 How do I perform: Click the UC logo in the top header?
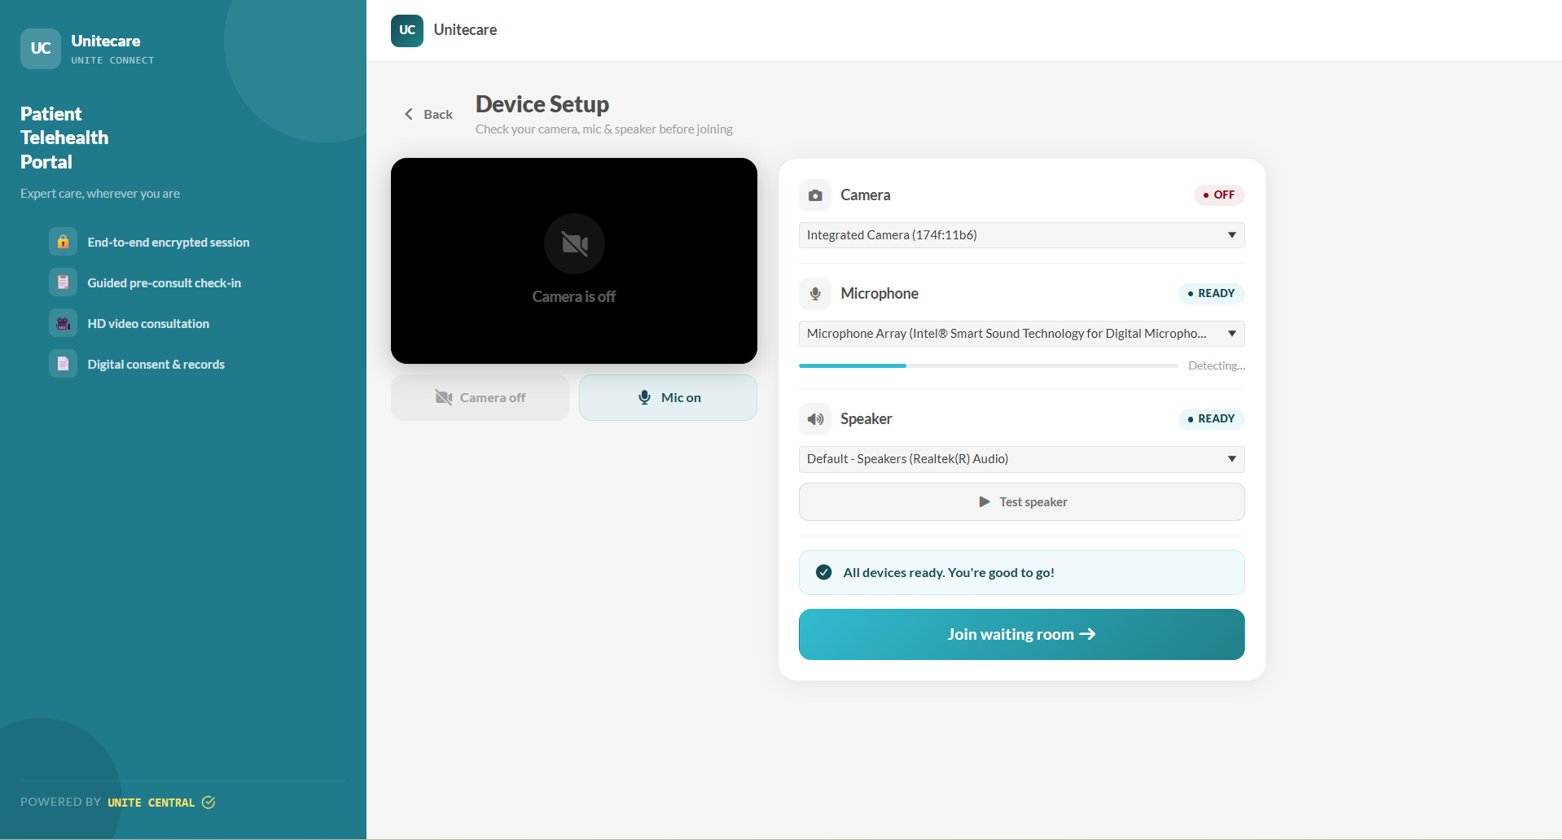407,30
